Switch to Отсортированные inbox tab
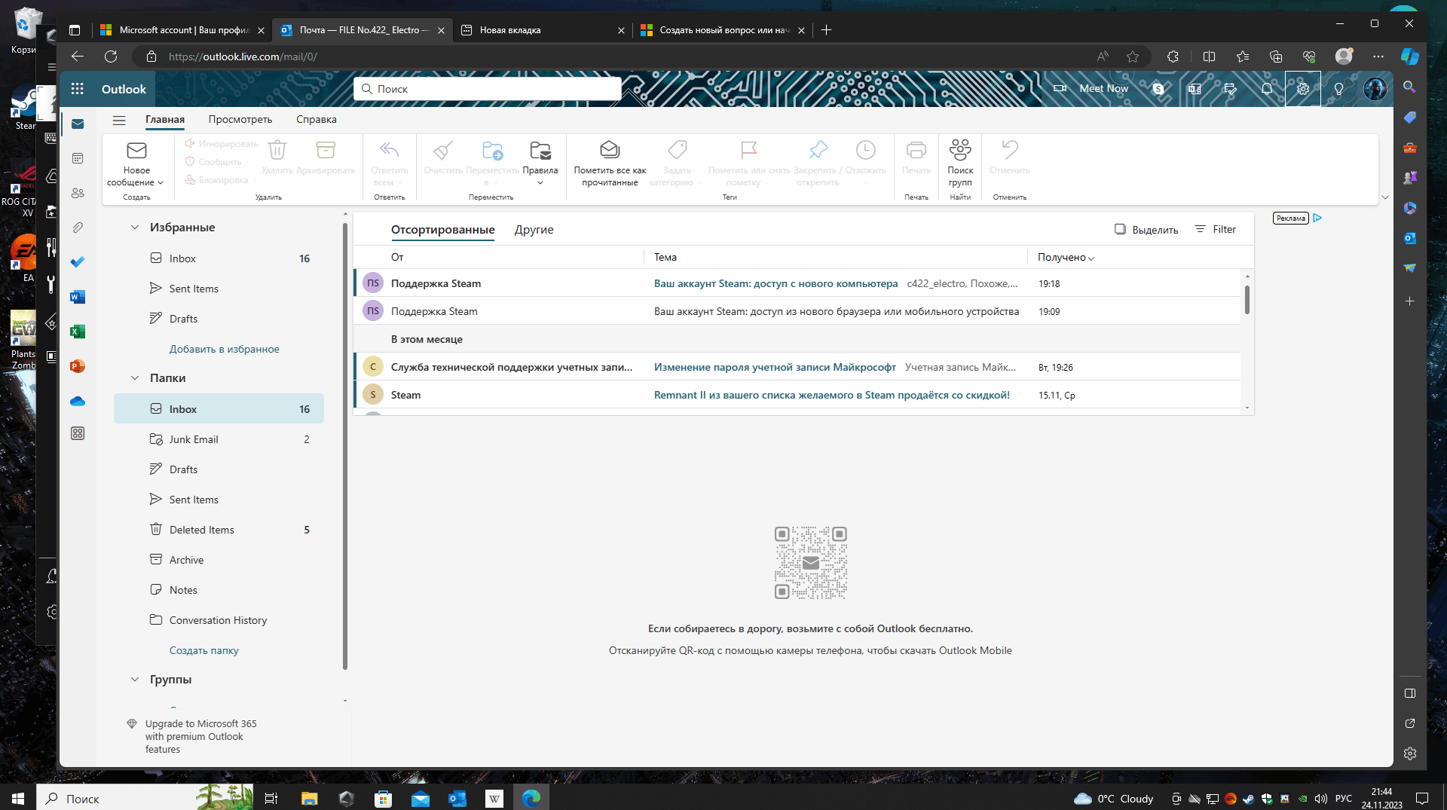Image resolution: width=1447 pixels, height=810 pixels. (443, 230)
